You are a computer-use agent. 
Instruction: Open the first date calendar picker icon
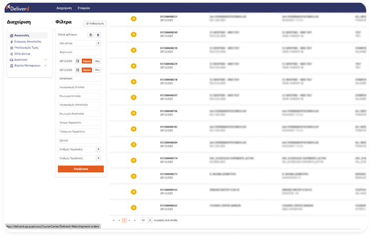[78, 61]
